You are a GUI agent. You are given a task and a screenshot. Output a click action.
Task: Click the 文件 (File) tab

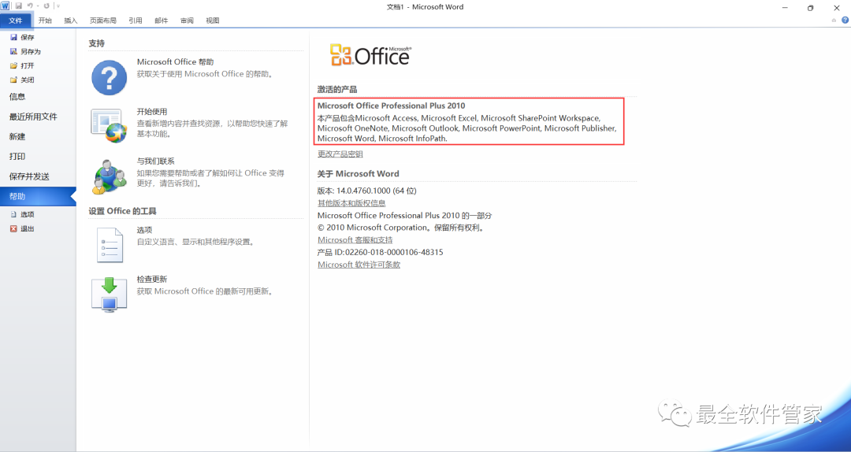click(x=16, y=20)
